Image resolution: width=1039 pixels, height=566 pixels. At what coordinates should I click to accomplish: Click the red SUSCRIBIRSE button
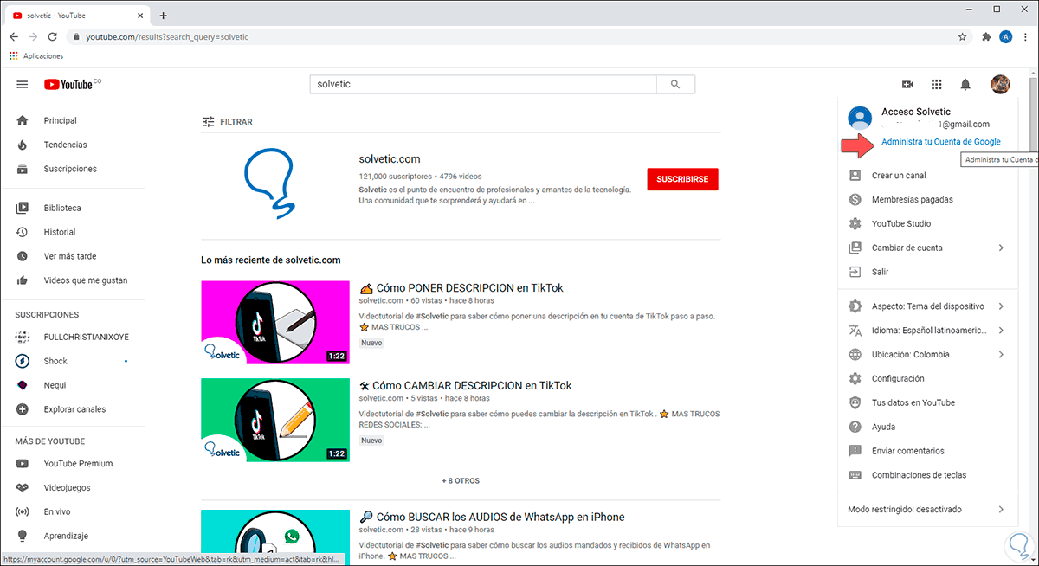(x=682, y=179)
